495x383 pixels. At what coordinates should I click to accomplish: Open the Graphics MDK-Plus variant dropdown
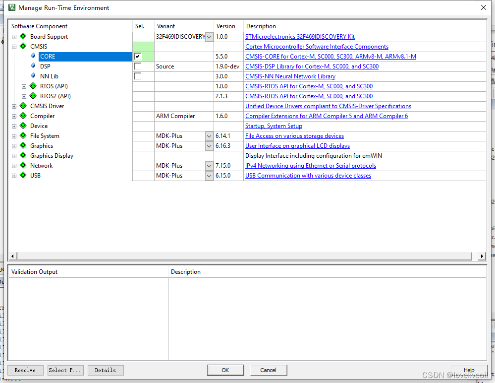point(209,146)
